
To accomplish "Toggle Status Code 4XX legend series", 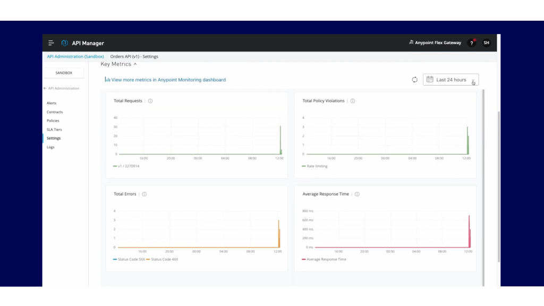I will coord(164,259).
